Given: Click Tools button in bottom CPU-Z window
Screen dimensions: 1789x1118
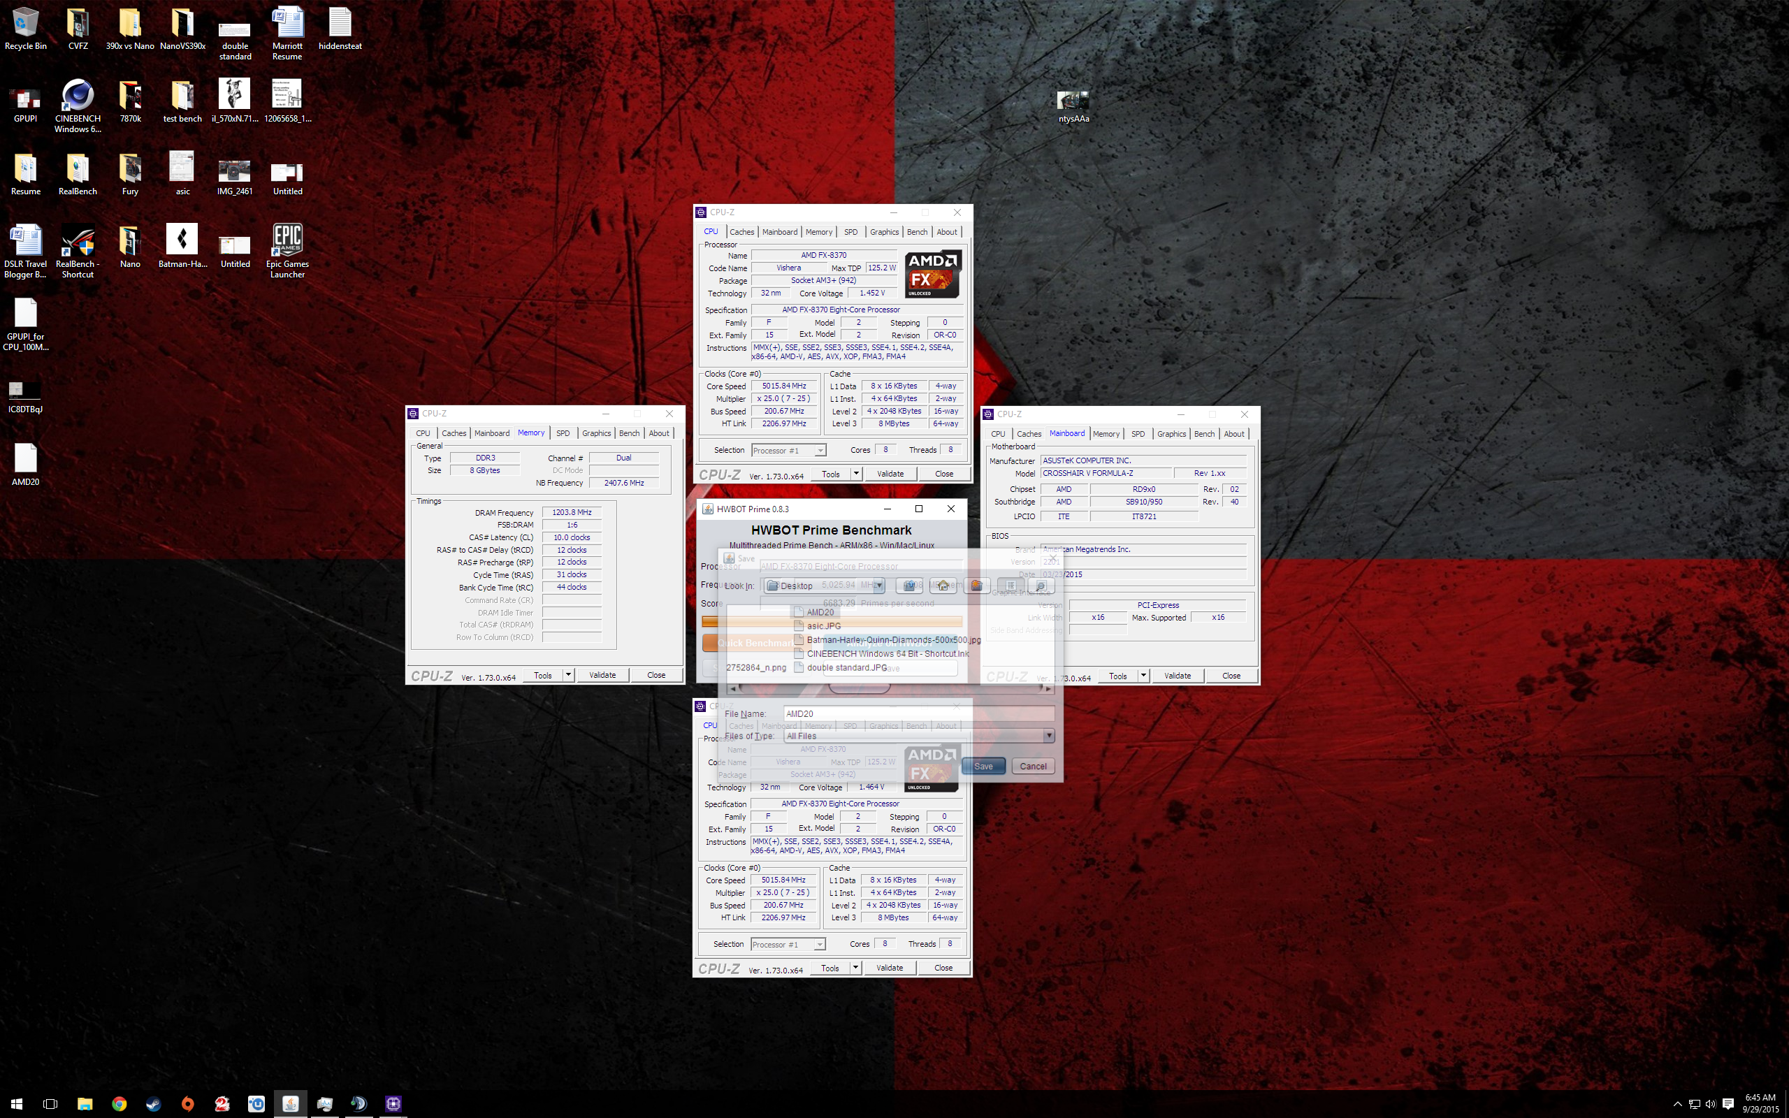Looking at the screenshot, I should point(830,967).
